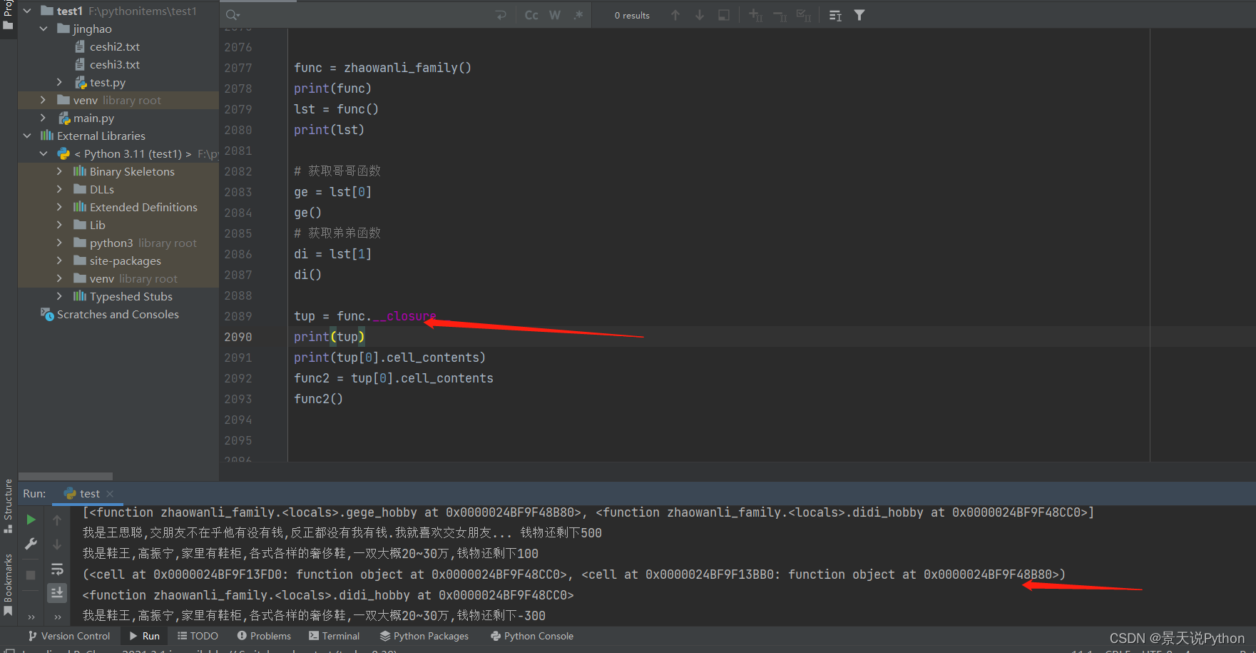Expand Binary Skeletons node
The image size is (1256, 653).
click(x=59, y=171)
